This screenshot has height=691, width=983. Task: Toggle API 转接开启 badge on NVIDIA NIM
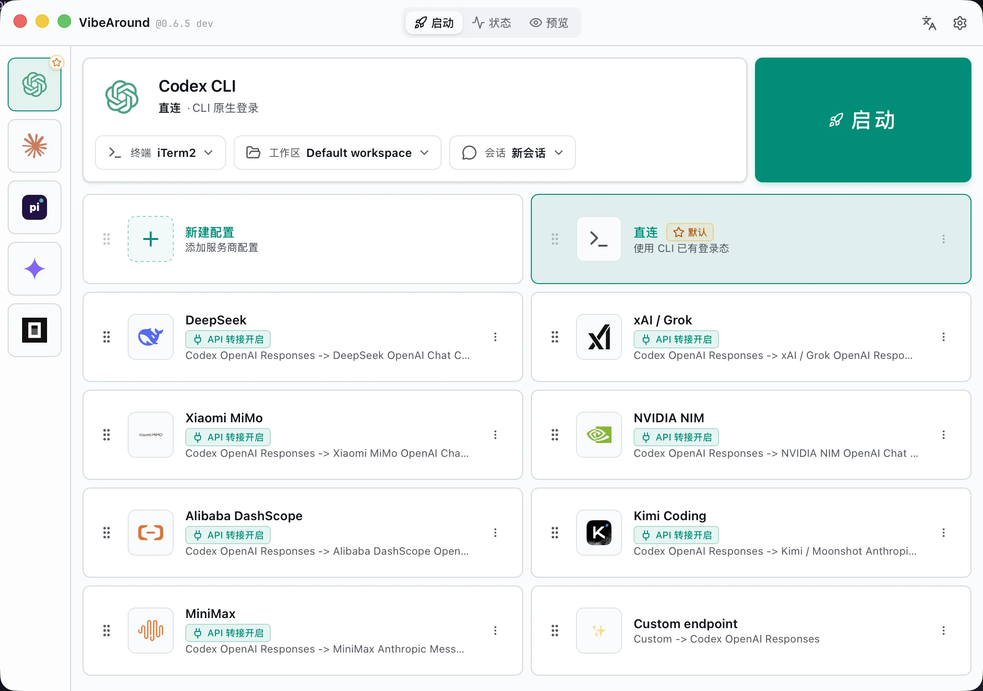(x=676, y=437)
